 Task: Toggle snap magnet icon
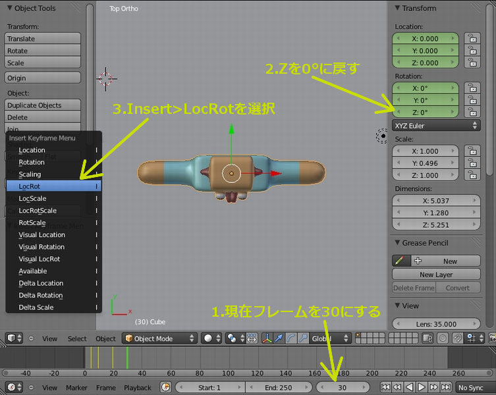click(x=457, y=338)
